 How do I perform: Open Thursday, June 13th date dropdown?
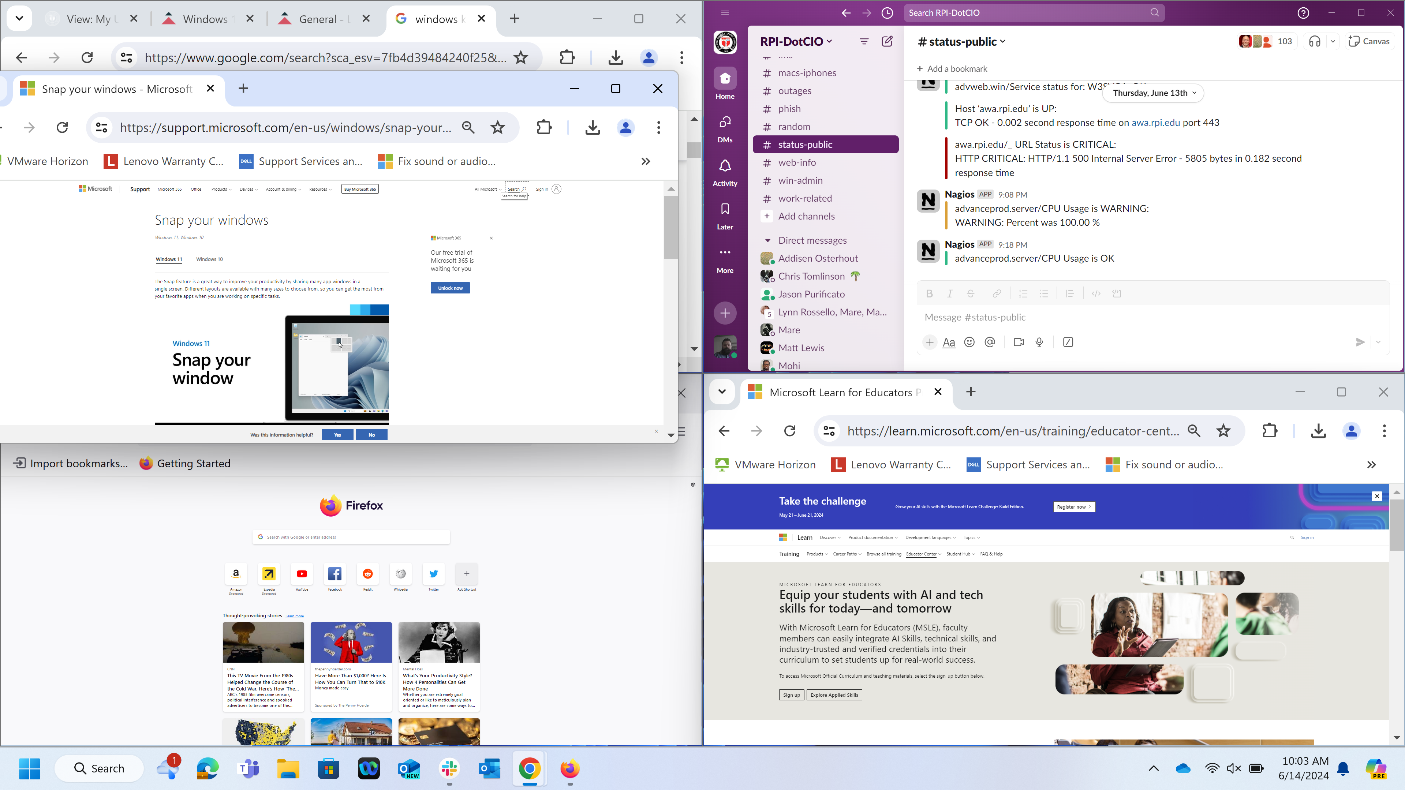click(1153, 93)
